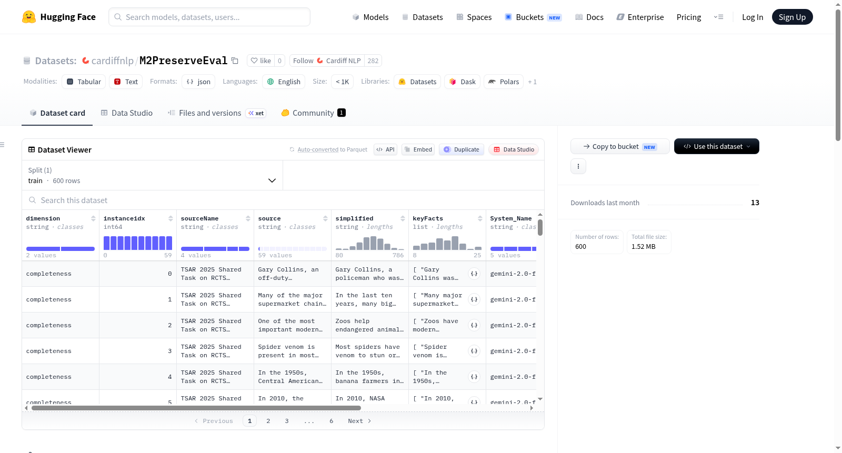Expand keyFacts JSON in the Zoos have row

click(474, 325)
